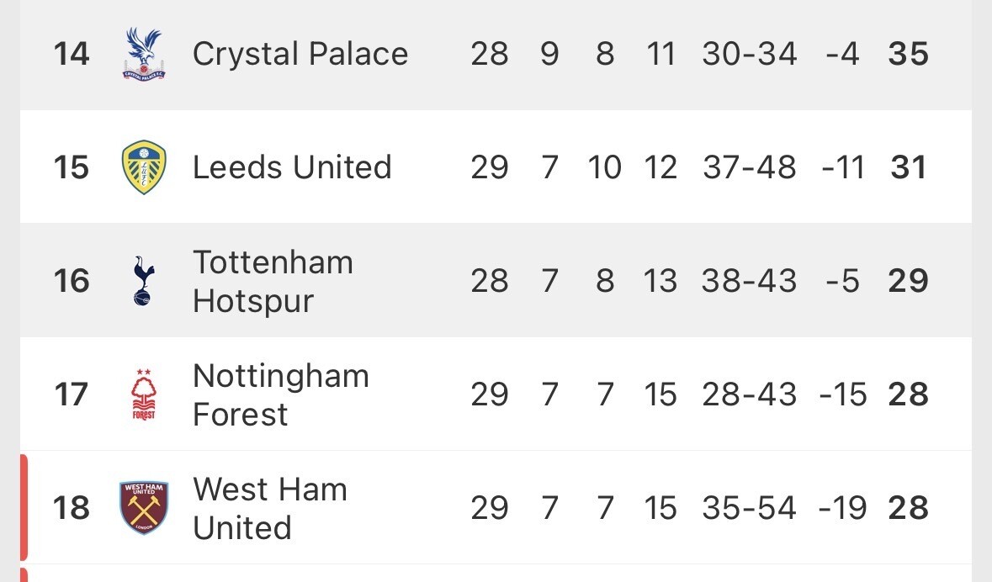Open the Crystal Palace team name
Viewport: 992px width, 582px height.
tap(300, 54)
